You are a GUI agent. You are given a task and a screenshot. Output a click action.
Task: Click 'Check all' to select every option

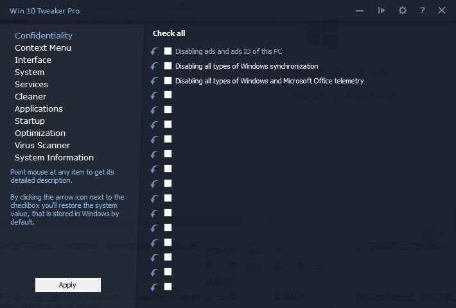pyautogui.click(x=169, y=33)
